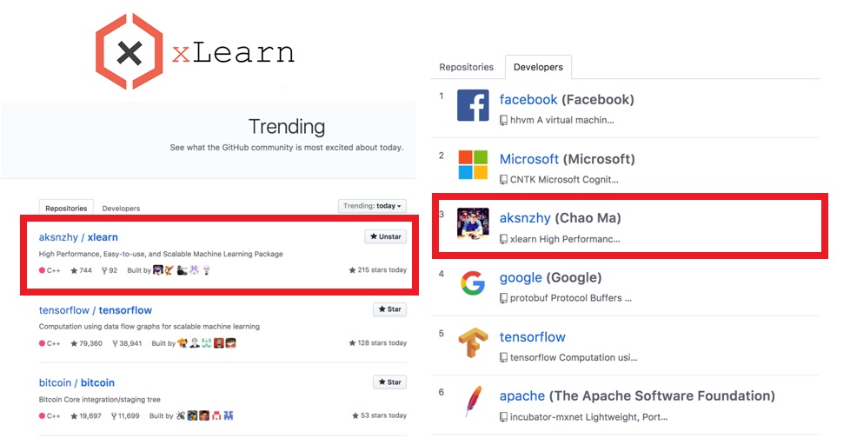This screenshot has width=850, height=445.
Task: Open the apache developer profile link
Action: [522, 395]
